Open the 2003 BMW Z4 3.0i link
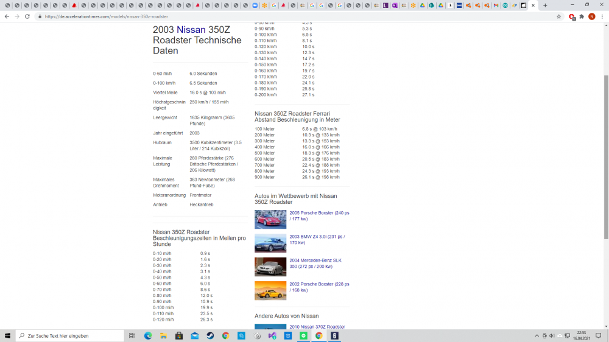This screenshot has height=342, width=609. [x=317, y=240]
